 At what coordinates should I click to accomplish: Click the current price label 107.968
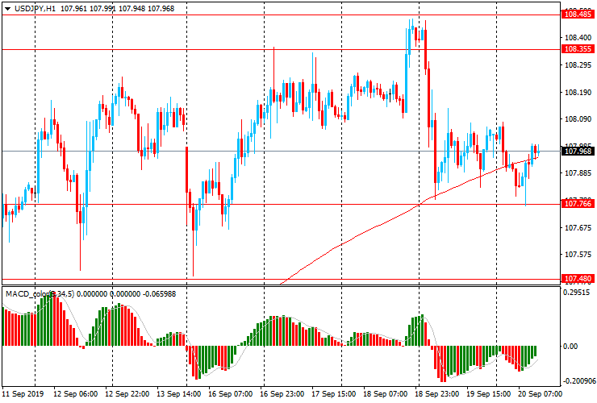578,151
